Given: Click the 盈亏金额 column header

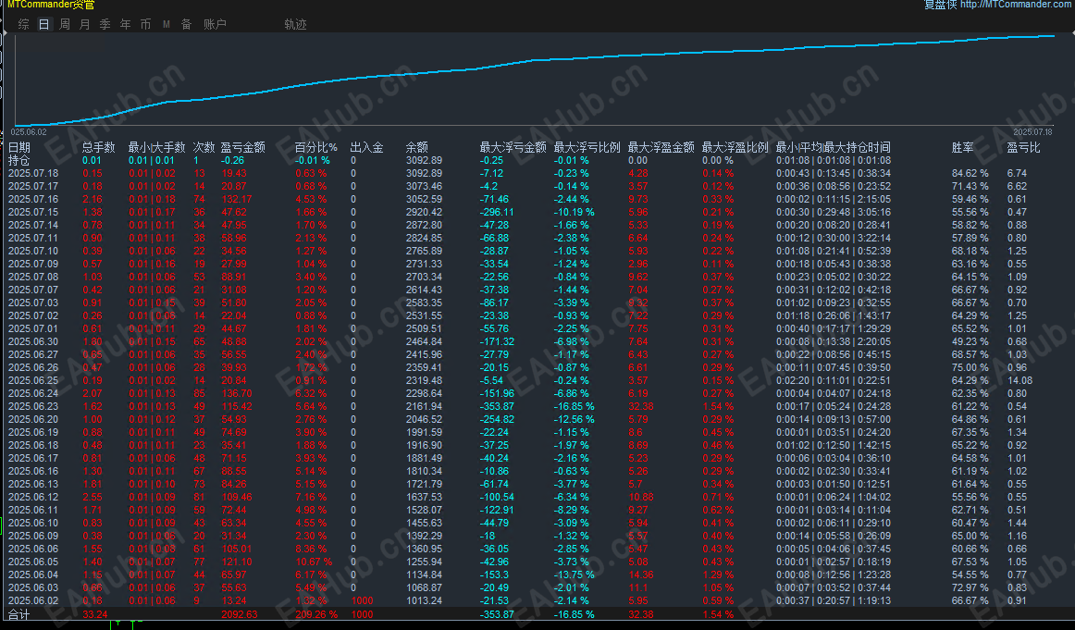Looking at the screenshot, I should click(242, 147).
